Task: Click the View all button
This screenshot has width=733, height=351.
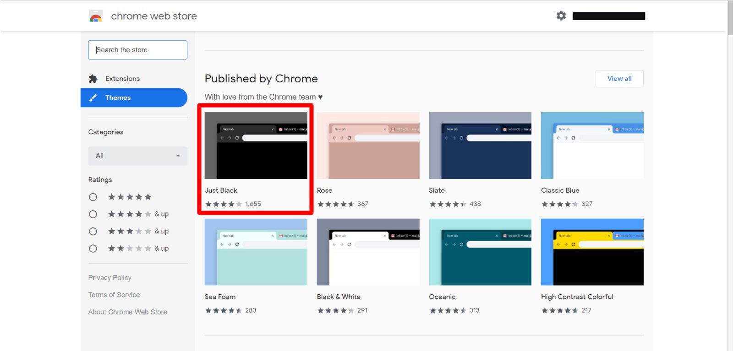Action: point(619,79)
